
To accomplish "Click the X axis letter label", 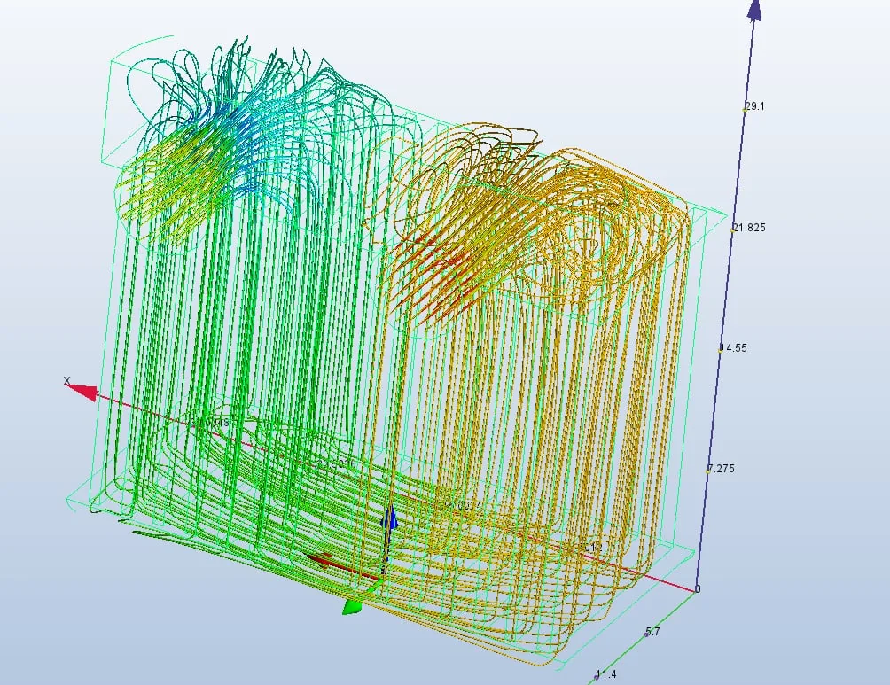I will pos(67,381).
